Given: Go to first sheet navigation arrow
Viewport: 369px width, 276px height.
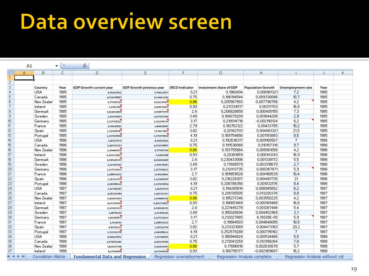Looking at the screenshot, I should coord(9,257).
